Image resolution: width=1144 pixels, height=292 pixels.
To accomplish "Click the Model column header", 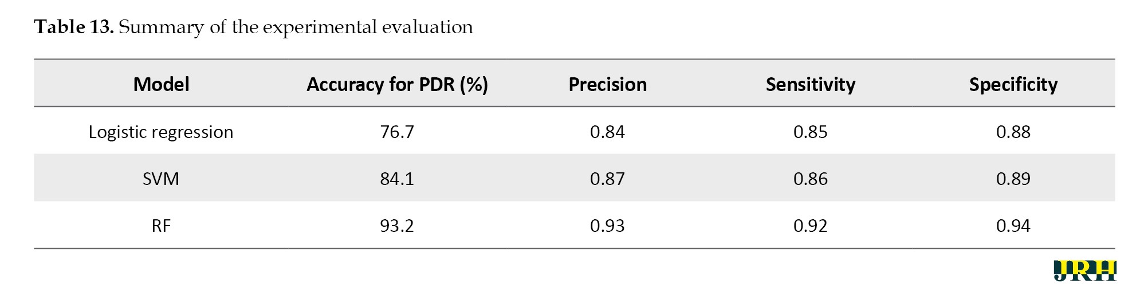I will click(161, 85).
